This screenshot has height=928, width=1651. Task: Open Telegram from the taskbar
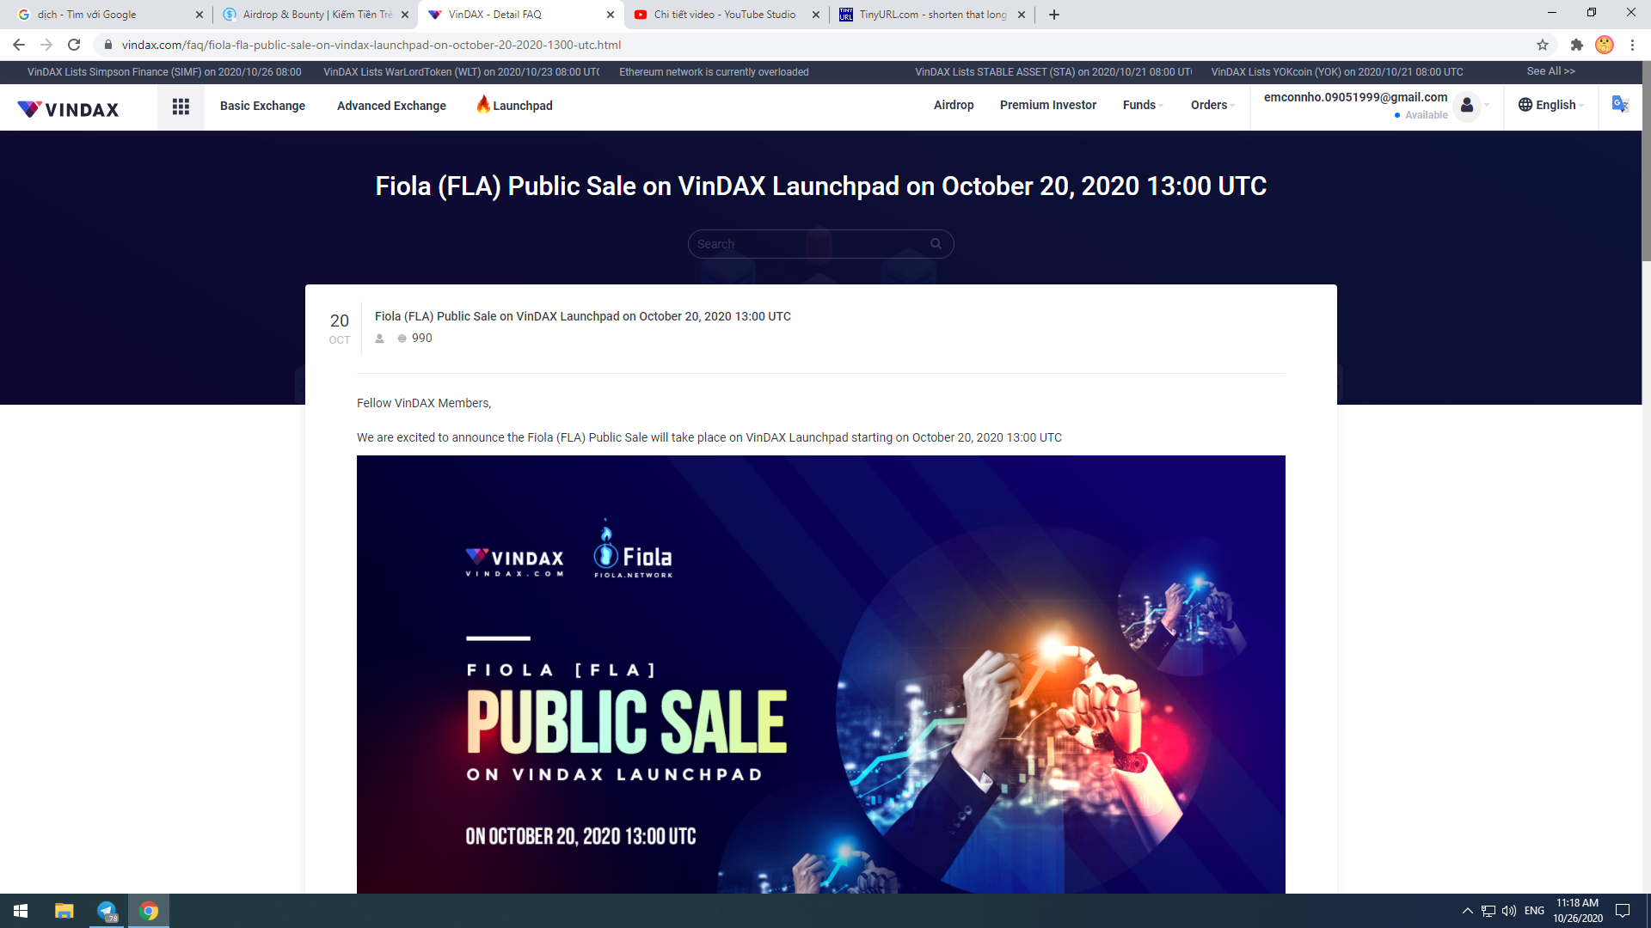tap(107, 911)
